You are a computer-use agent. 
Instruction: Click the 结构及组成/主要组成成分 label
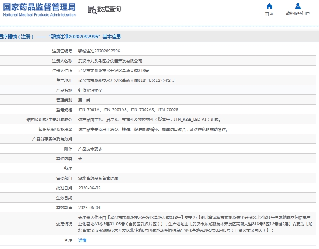[49, 120]
